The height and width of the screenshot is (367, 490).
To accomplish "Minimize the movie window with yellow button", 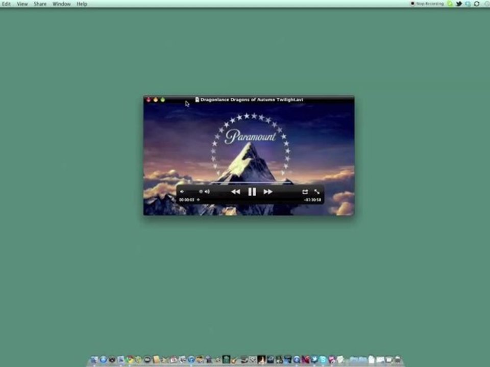I will tap(156, 99).
